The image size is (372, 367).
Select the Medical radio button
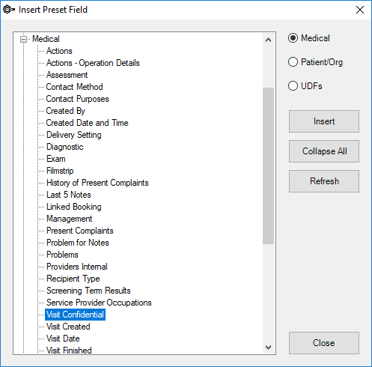coord(293,38)
